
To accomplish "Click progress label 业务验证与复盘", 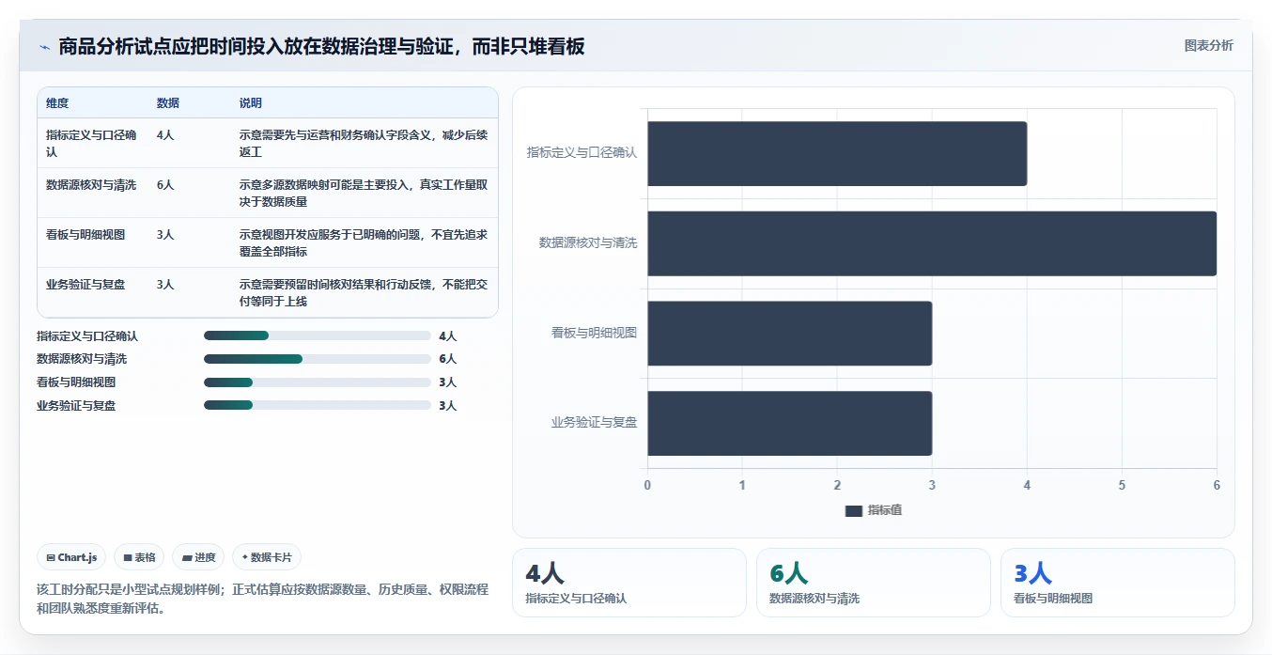I will pos(76,405).
